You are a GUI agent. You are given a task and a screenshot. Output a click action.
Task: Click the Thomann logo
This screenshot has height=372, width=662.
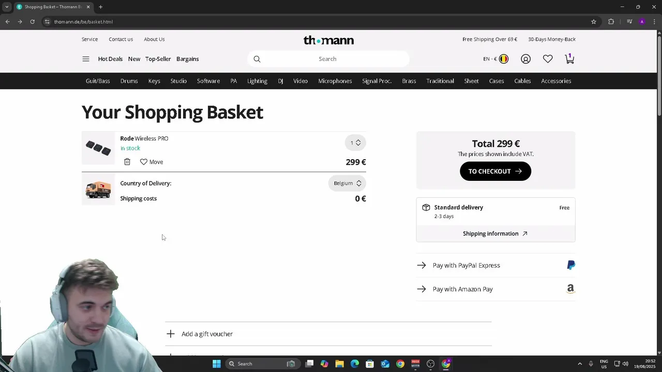tap(328, 40)
